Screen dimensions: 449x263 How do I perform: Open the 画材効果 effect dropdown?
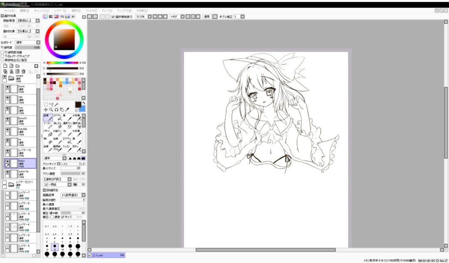tap(37, 31)
